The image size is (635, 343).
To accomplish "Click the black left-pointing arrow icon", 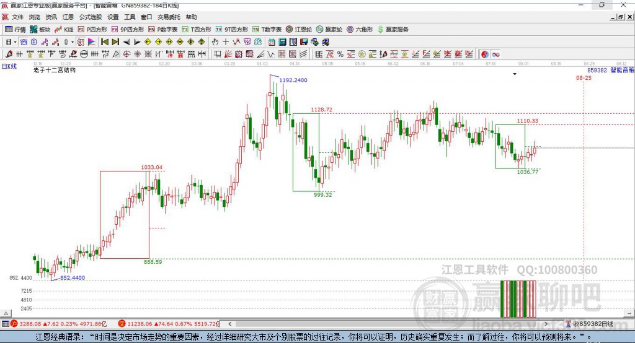I will [x=127, y=42].
